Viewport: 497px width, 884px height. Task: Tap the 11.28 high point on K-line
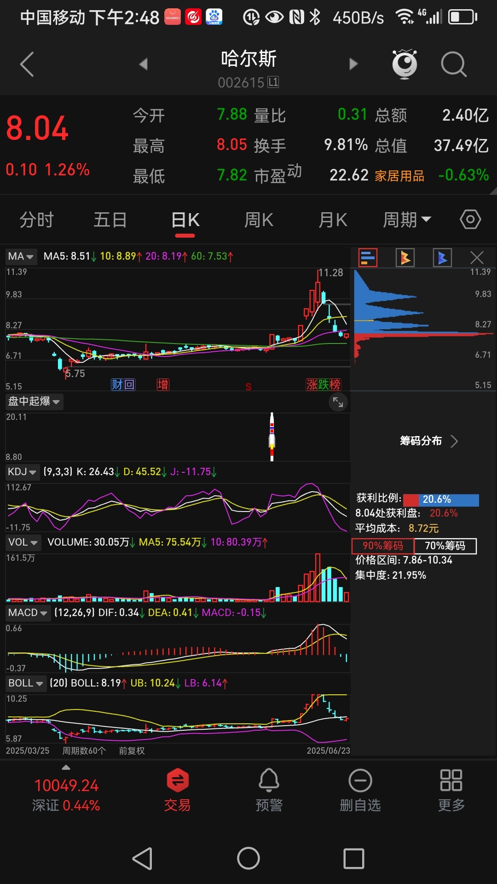point(331,273)
